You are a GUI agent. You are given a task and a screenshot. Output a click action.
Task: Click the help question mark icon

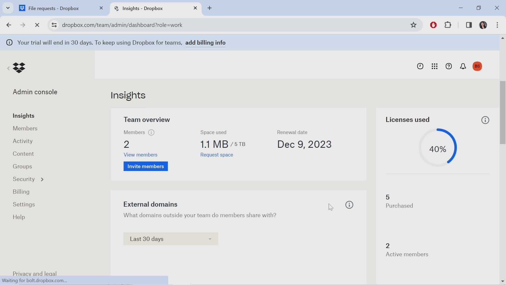click(449, 66)
